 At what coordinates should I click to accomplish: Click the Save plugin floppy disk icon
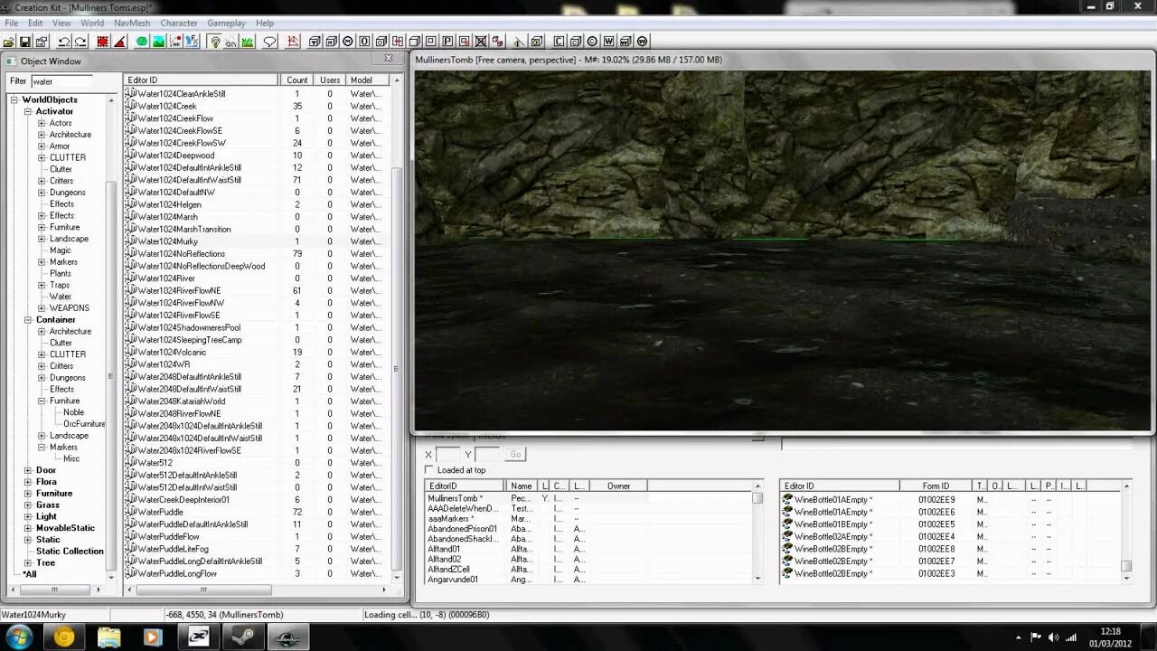click(x=24, y=42)
